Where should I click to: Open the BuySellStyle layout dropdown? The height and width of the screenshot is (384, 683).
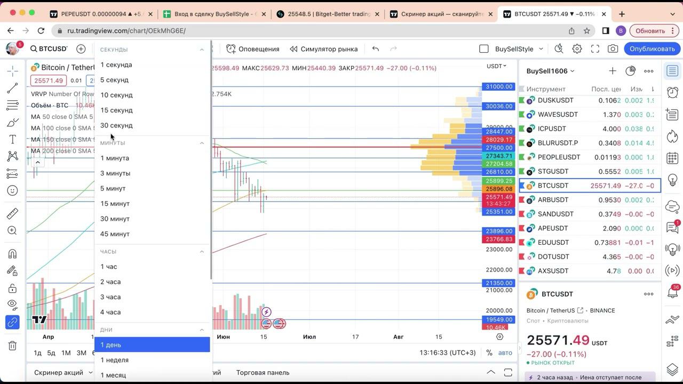pyautogui.click(x=519, y=49)
